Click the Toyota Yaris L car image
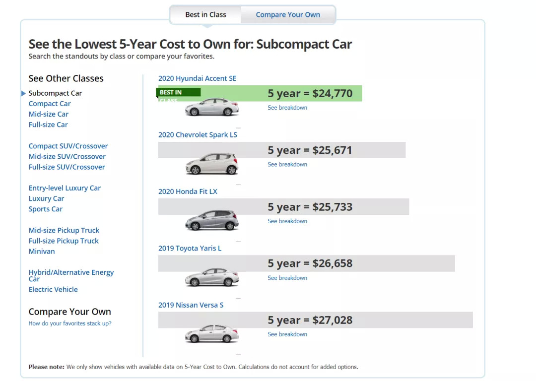This screenshot has width=536, height=381. [212, 277]
